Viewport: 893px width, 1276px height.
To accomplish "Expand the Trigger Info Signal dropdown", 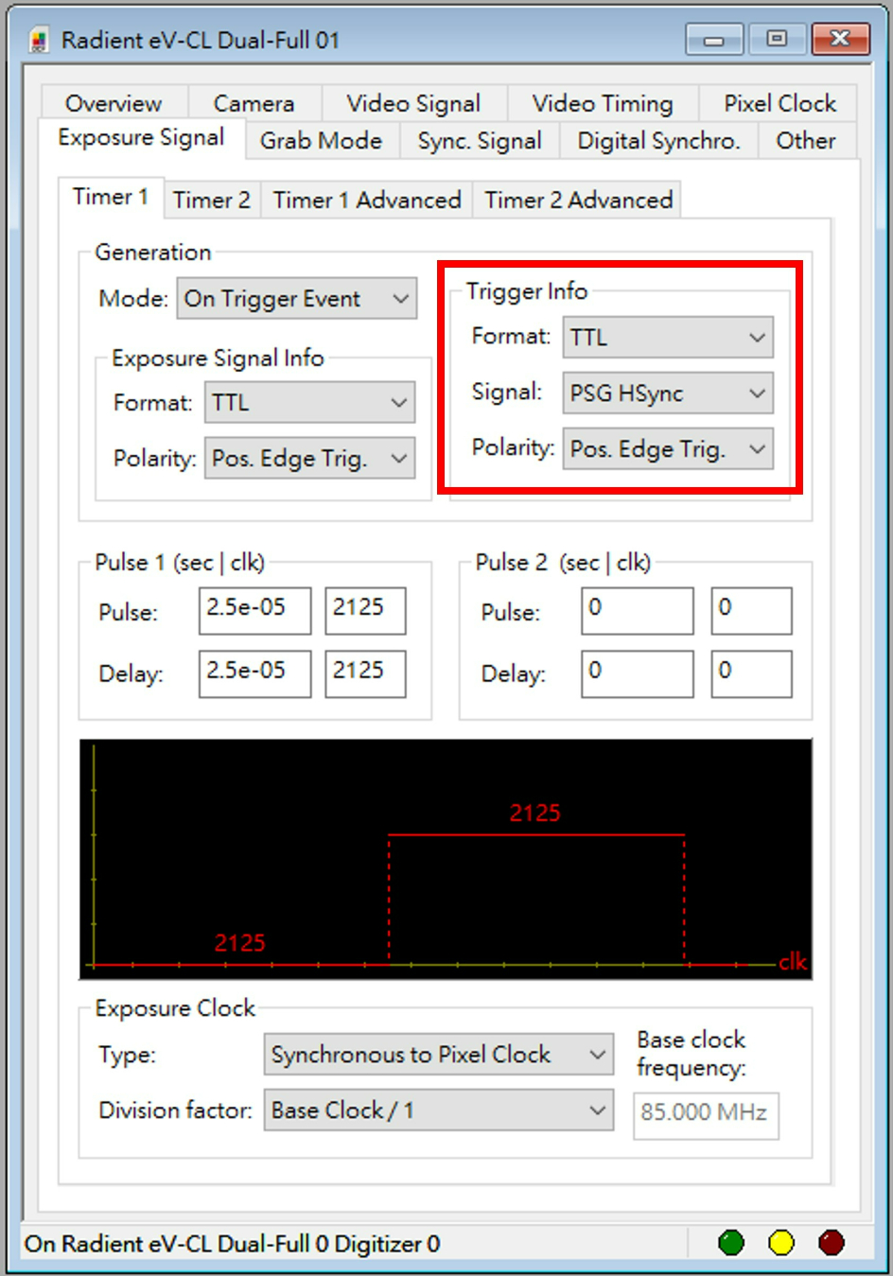I will point(668,393).
